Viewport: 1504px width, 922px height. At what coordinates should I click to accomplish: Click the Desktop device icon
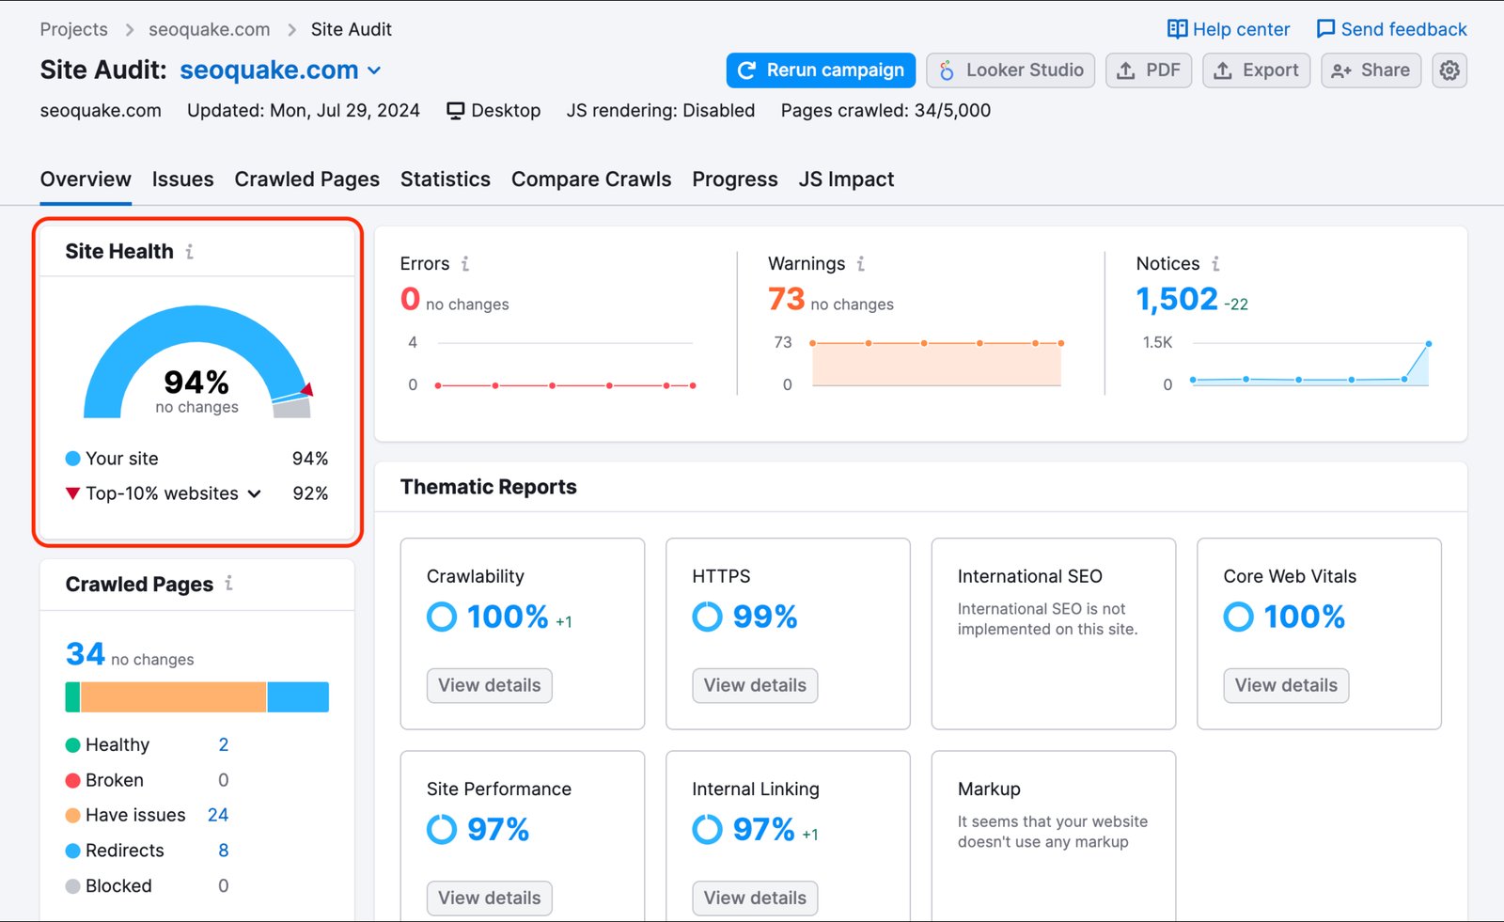455,110
